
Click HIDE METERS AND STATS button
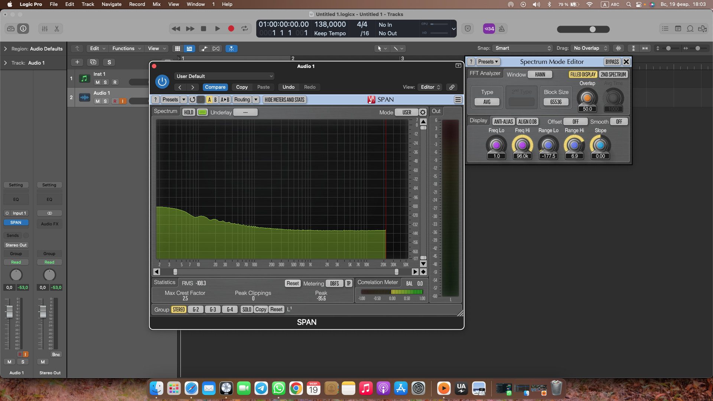click(x=284, y=100)
